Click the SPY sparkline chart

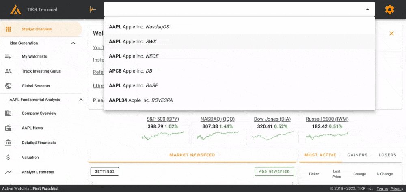pyautogui.click(x=163, y=135)
